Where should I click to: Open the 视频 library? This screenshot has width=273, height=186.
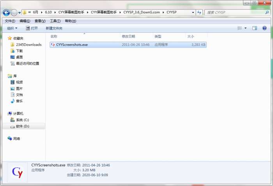(x=17, y=82)
